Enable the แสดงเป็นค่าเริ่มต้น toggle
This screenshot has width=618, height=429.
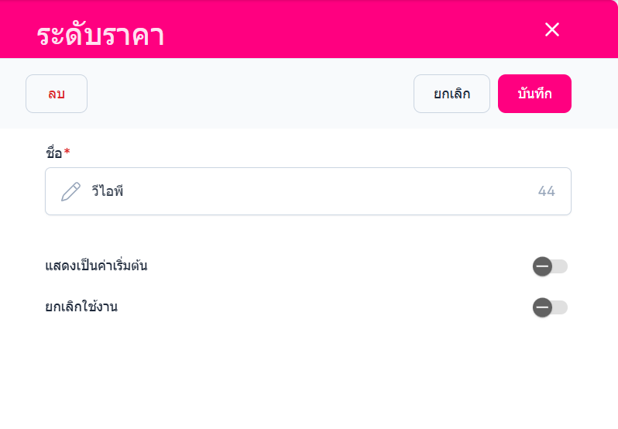pyautogui.click(x=550, y=266)
